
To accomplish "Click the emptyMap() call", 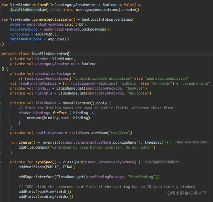I will coord(46,34).
